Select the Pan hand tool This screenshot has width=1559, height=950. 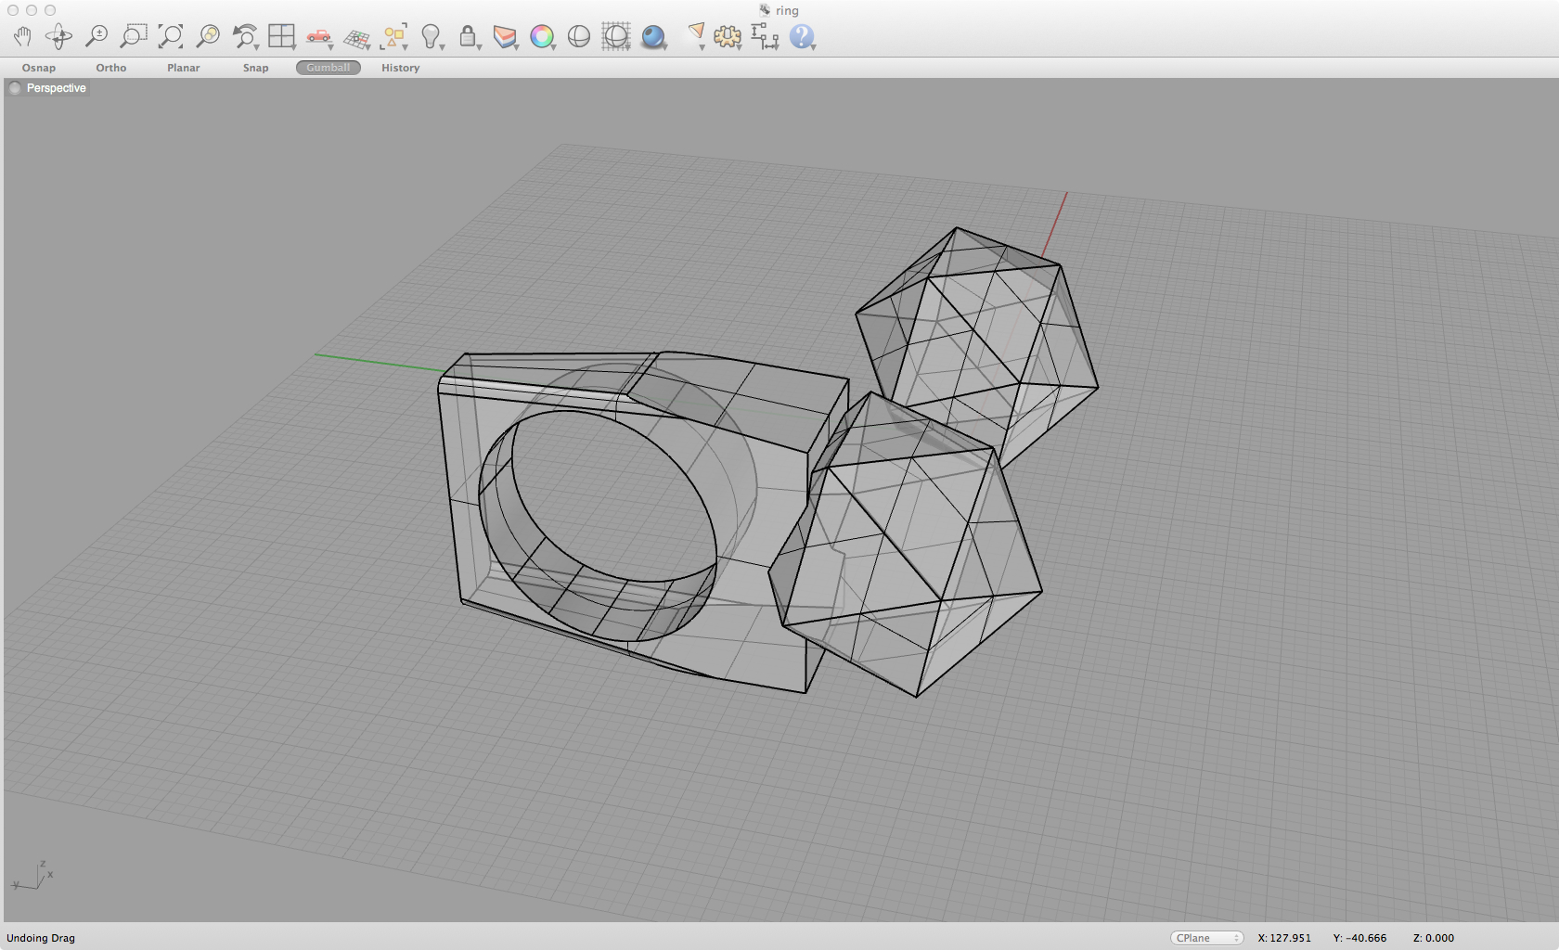coord(22,37)
